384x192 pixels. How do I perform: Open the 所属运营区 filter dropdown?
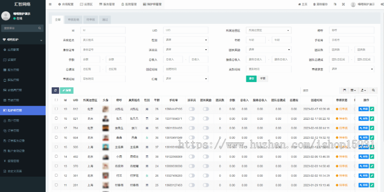tap(269, 30)
